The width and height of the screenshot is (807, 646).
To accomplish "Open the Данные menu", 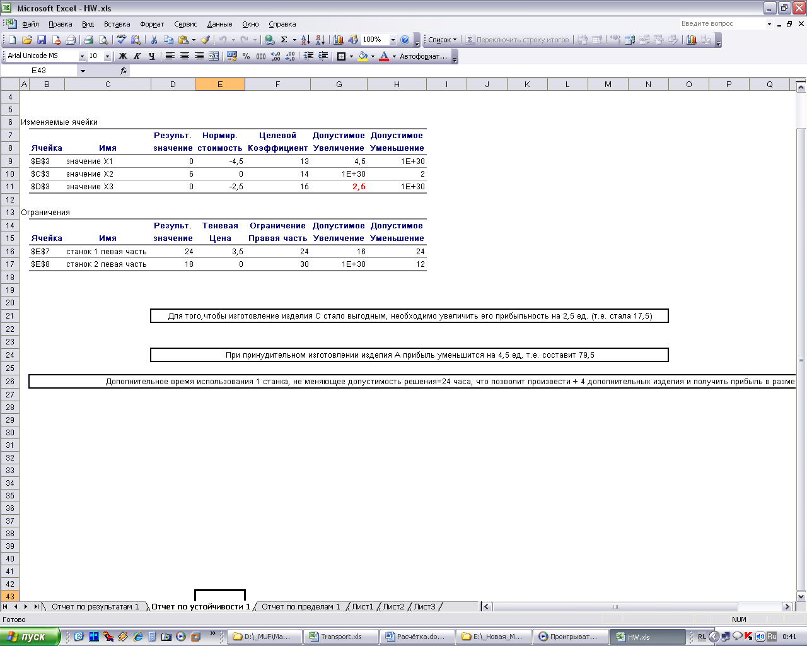I will 220,24.
